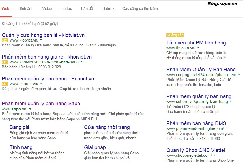243x163 pixels.
Task: Open the Hình ảnh tab
Action: (x=26, y=8)
